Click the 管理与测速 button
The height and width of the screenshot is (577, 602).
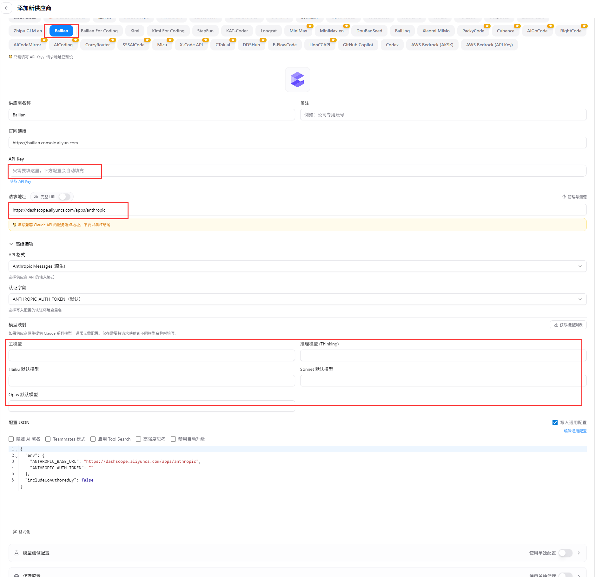pos(574,197)
